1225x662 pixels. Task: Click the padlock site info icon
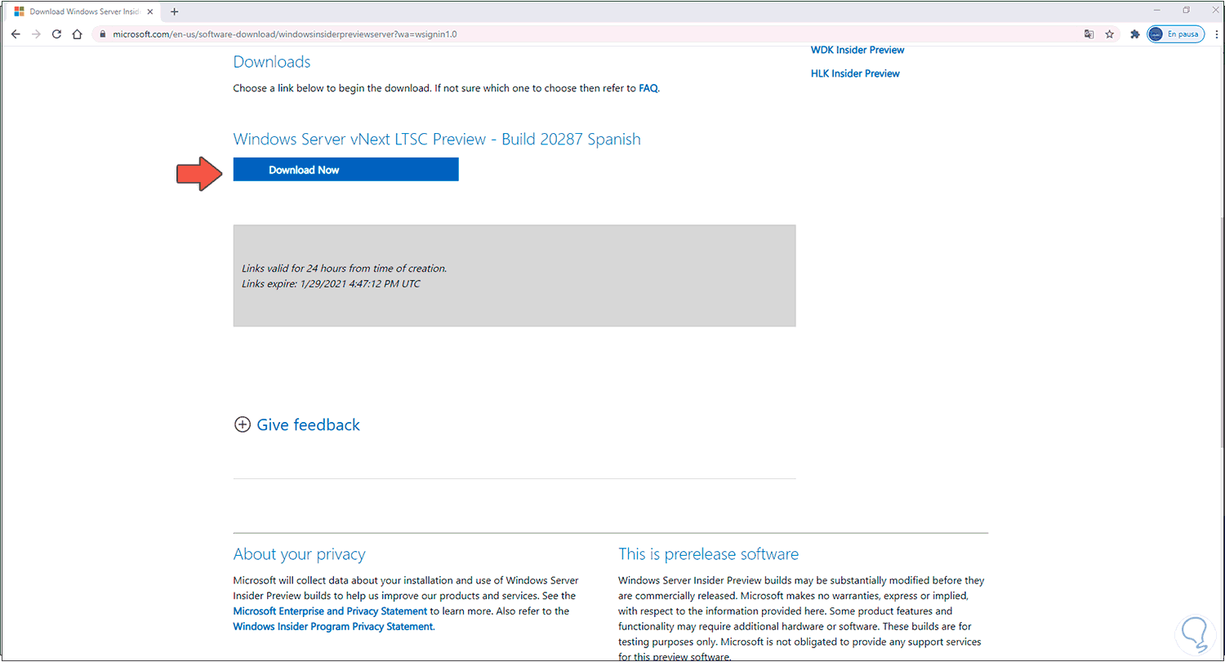coord(101,34)
